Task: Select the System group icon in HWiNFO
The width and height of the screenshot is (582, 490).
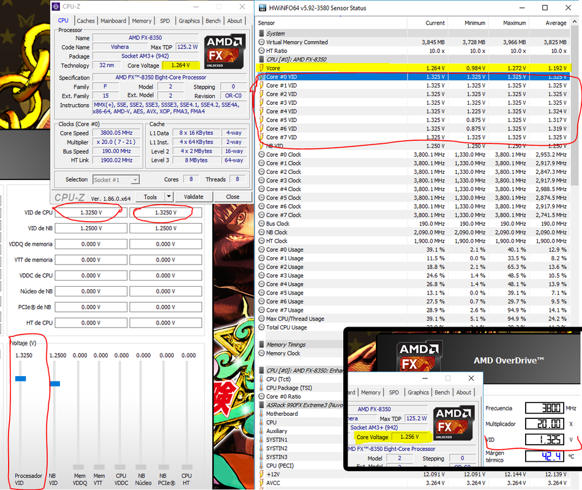Action: click(262, 34)
